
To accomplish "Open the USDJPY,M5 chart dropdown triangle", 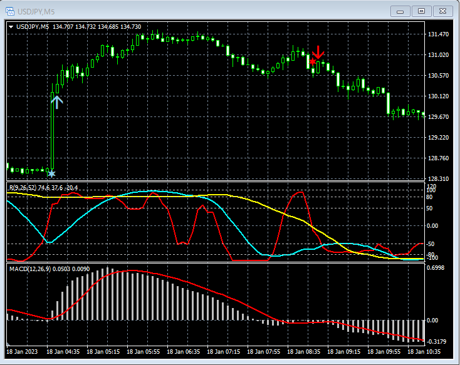I will (11, 26).
